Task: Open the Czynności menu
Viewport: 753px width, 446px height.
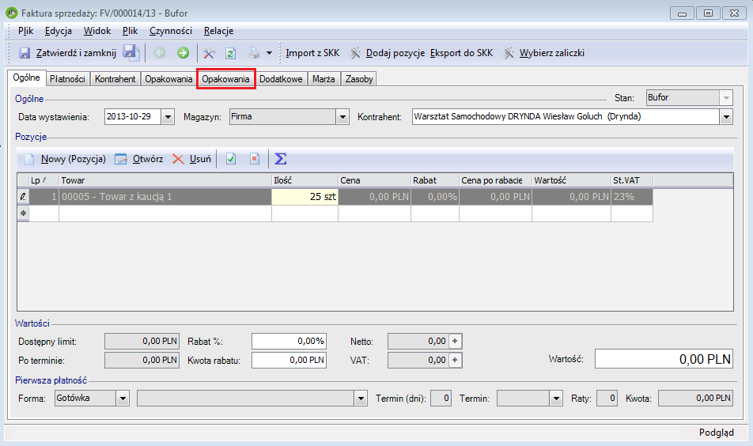Action: click(171, 31)
